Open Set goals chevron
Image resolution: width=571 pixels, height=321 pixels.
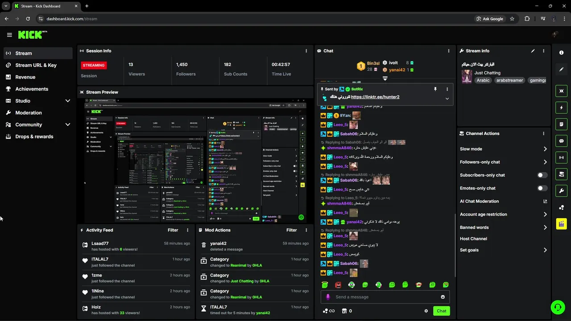545,250
